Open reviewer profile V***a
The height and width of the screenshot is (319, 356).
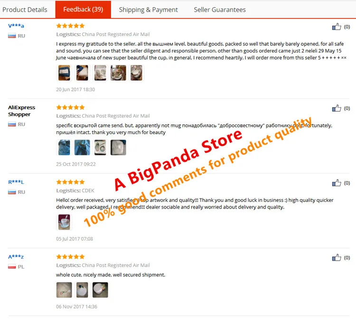pos(16,26)
